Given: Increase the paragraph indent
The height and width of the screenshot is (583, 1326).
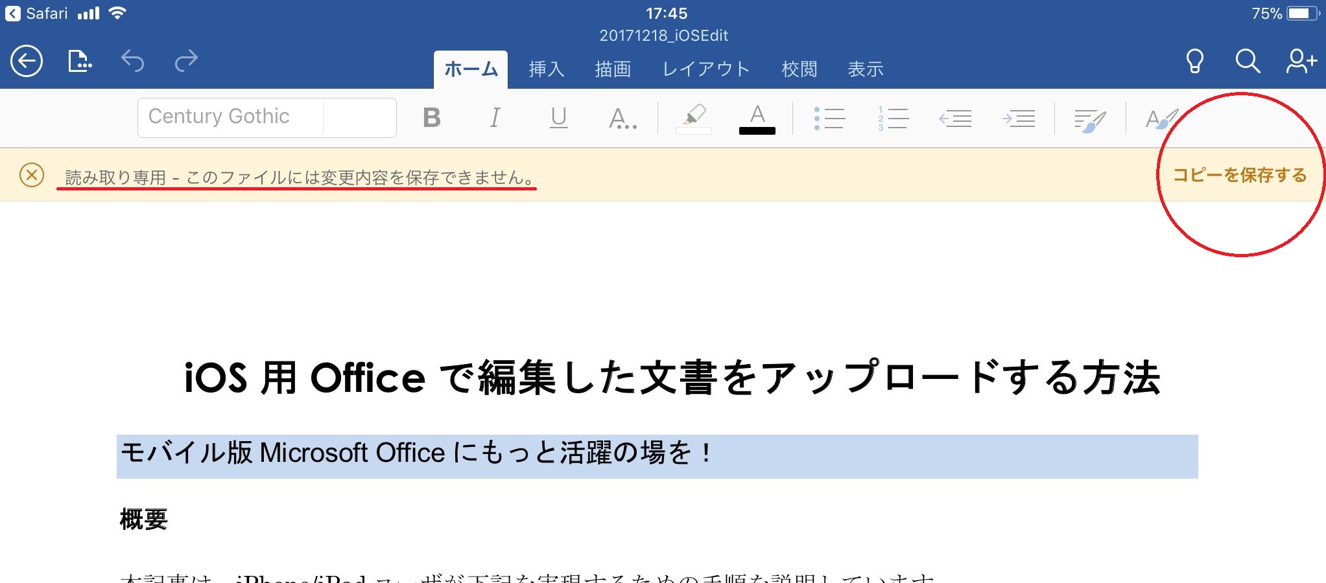Looking at the screenshot, I should point(1018,119).
